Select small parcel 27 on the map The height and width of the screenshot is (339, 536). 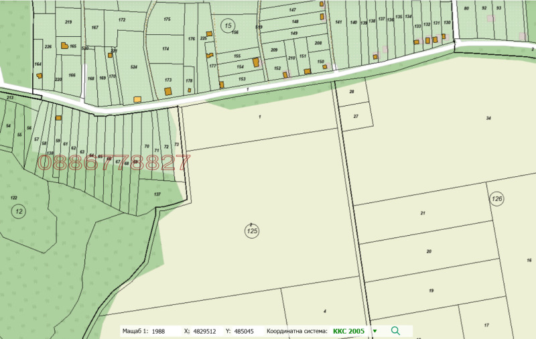[x=356, y=116]
